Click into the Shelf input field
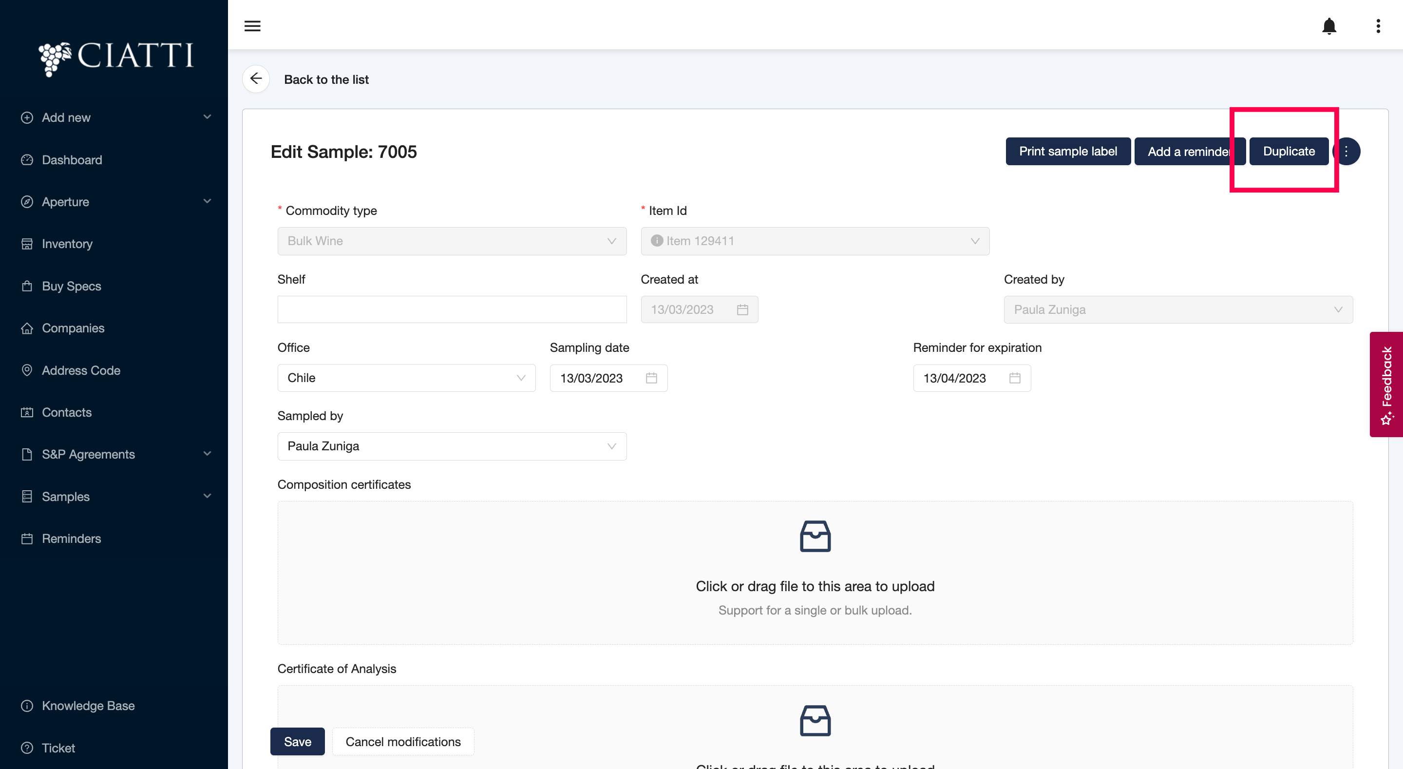The width and height of the screenshot is (1403, 769). 452,309
